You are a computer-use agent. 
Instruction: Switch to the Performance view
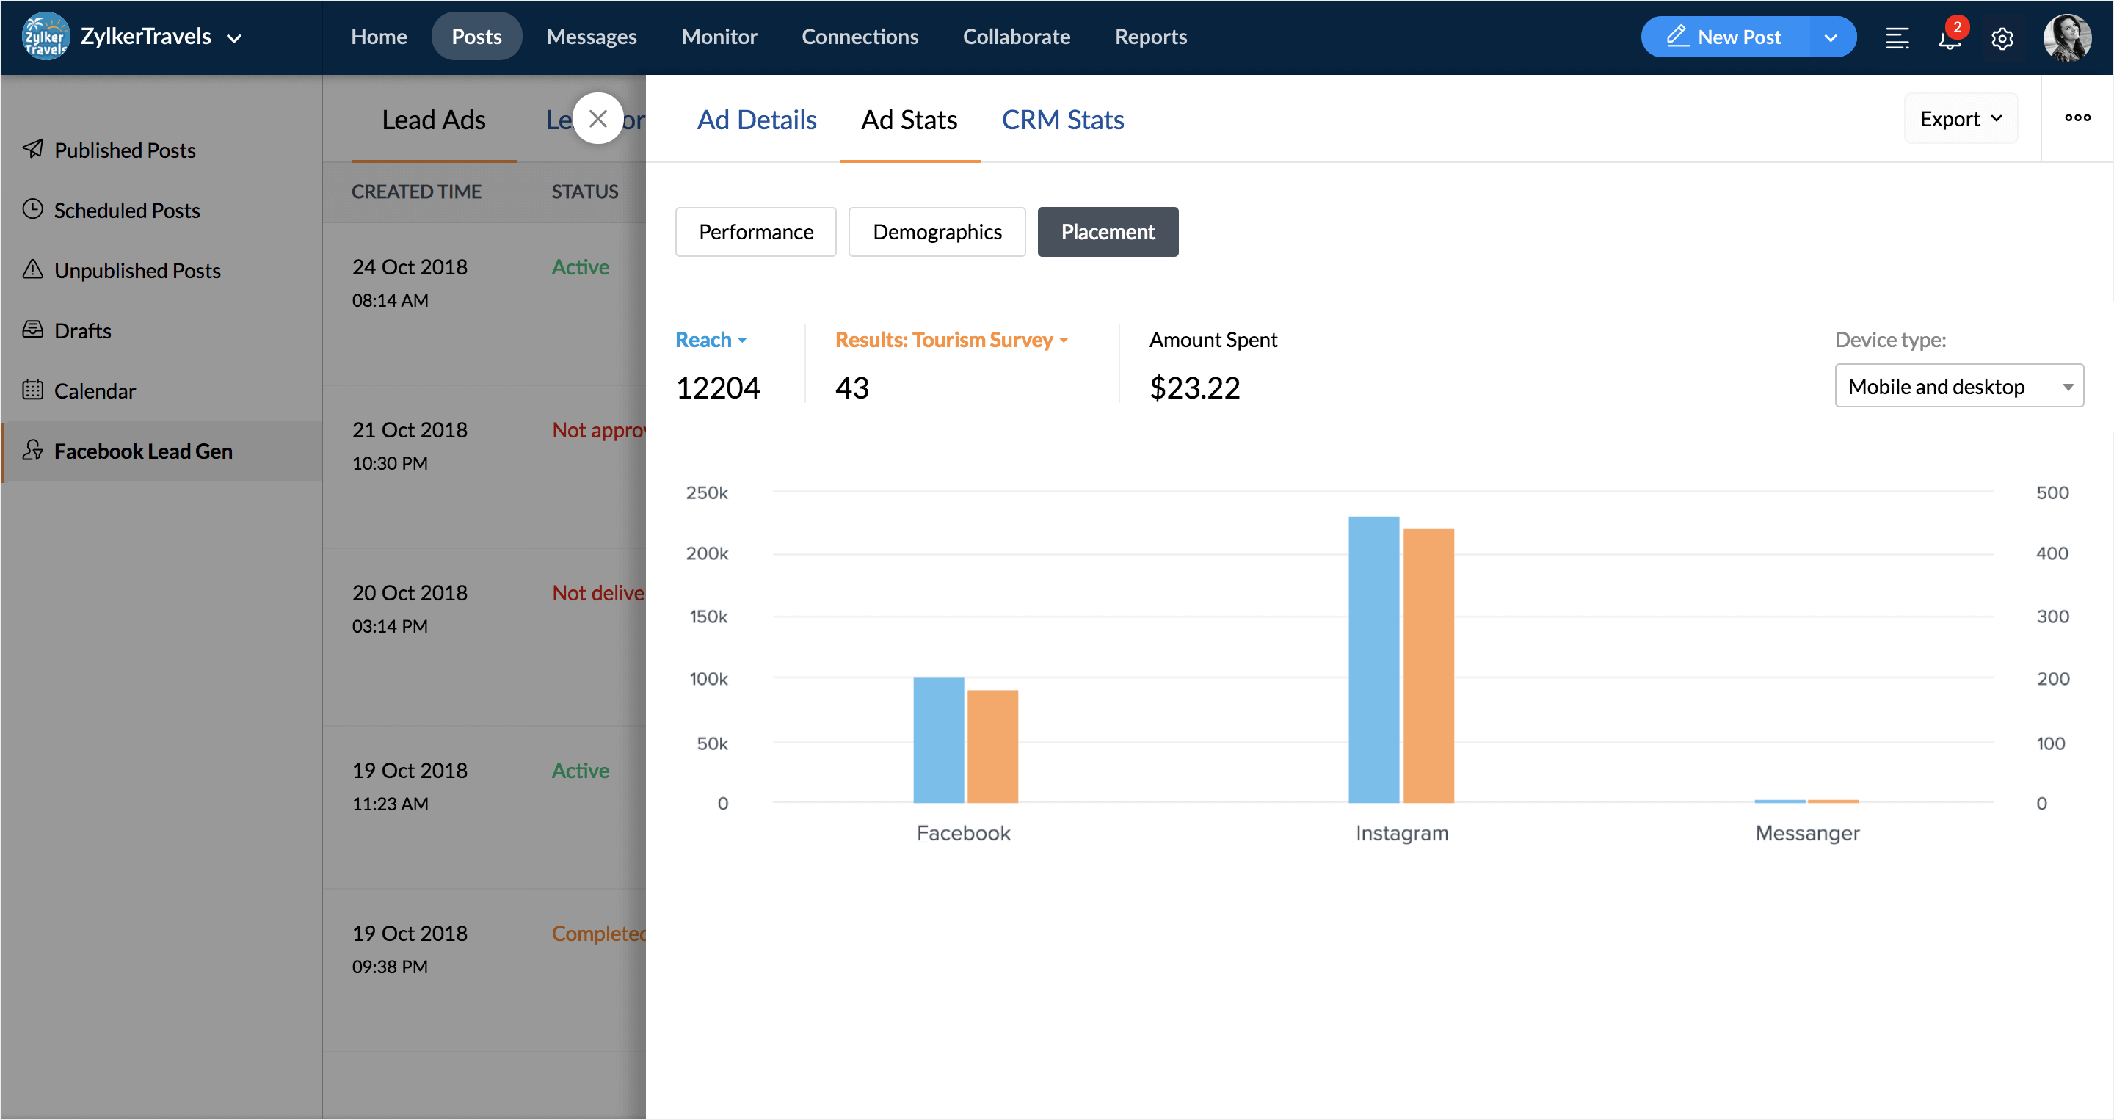pyautogui.click(x=755, y=232)
